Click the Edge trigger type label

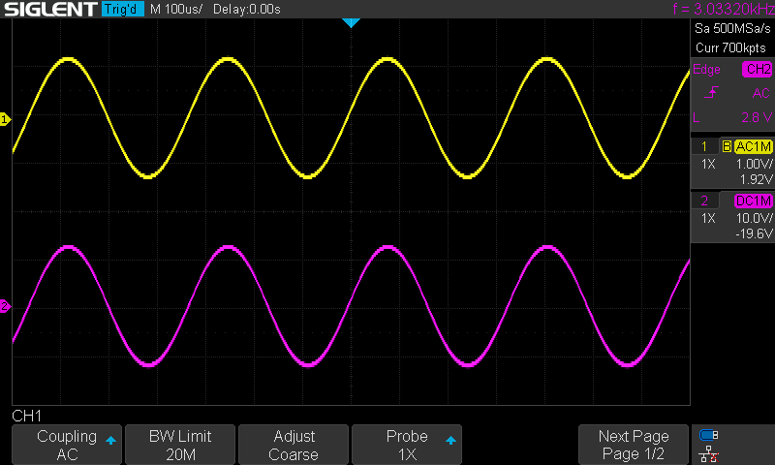point(706,69)
